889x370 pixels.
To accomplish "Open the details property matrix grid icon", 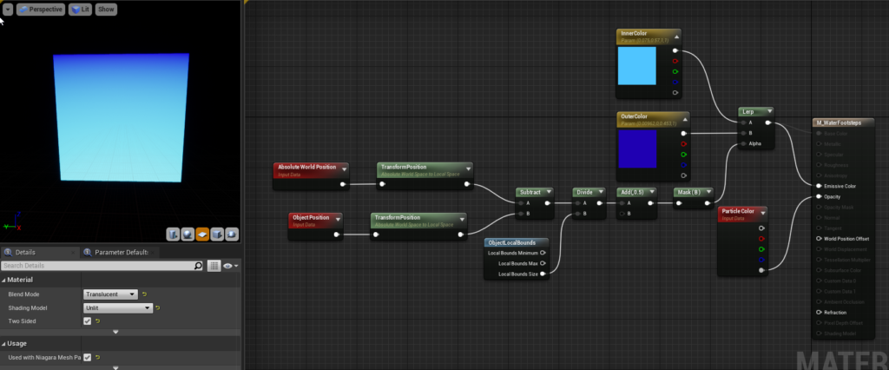I will (214, 266).
